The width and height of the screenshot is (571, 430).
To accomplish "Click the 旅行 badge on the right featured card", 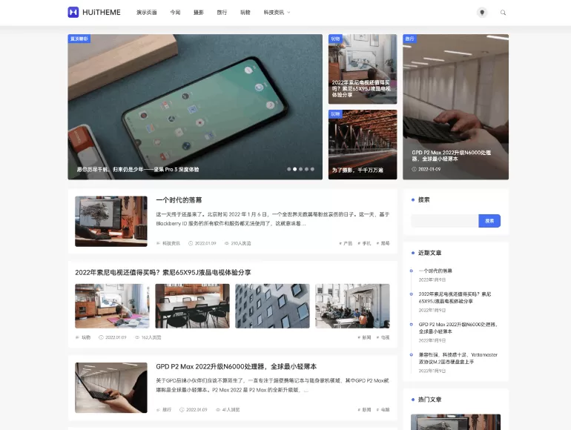I will [409, 39].
